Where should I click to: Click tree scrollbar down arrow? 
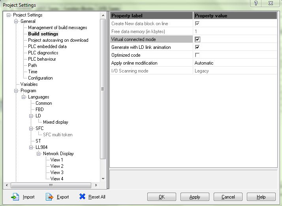(103, 178)
